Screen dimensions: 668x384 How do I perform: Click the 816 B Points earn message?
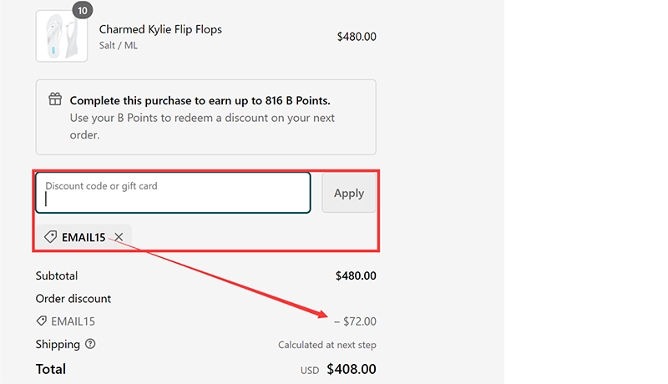click(200, 100)
